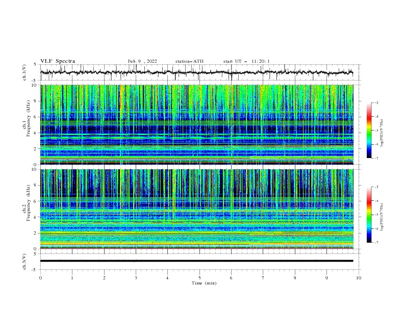Click the ch.1 spectrogram plot

[197, 124]
